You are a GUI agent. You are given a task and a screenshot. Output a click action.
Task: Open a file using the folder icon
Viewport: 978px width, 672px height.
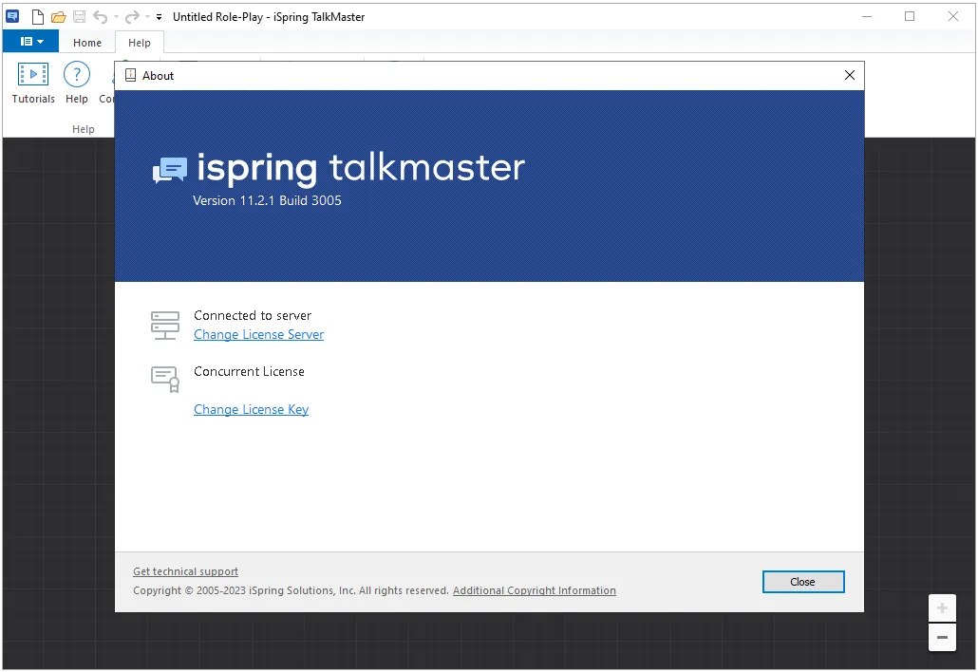(x=59, y=17)
